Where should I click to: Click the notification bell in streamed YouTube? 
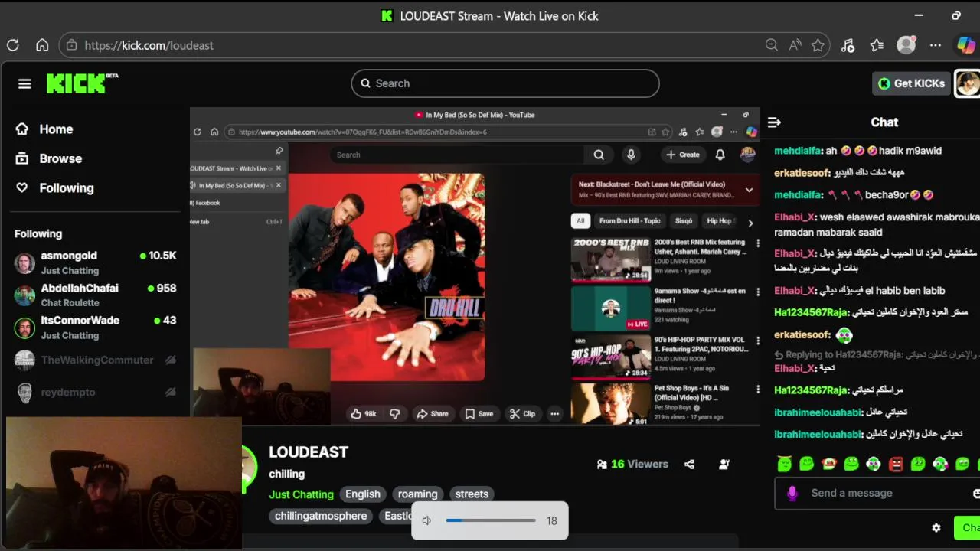pyautogui.click(x=720, y=155)
